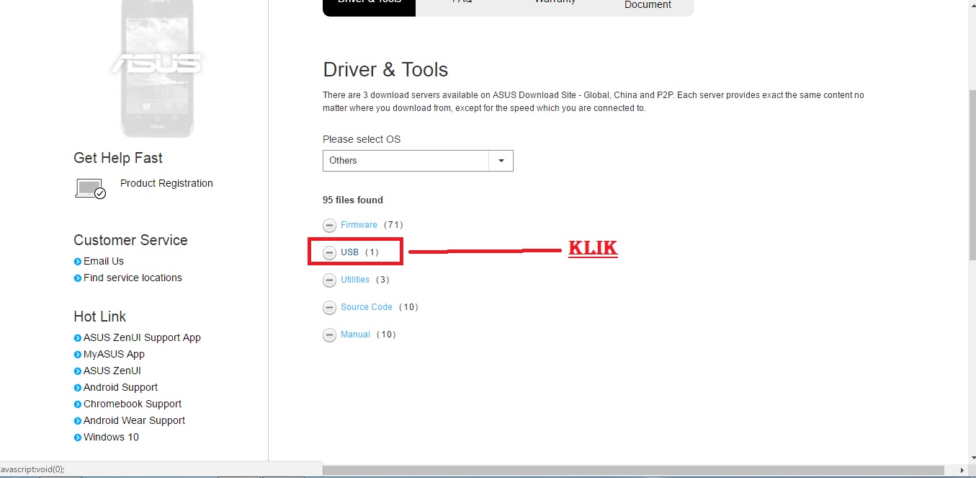
Task: Click the Email Us link
Action: click(x=104, y=261)
